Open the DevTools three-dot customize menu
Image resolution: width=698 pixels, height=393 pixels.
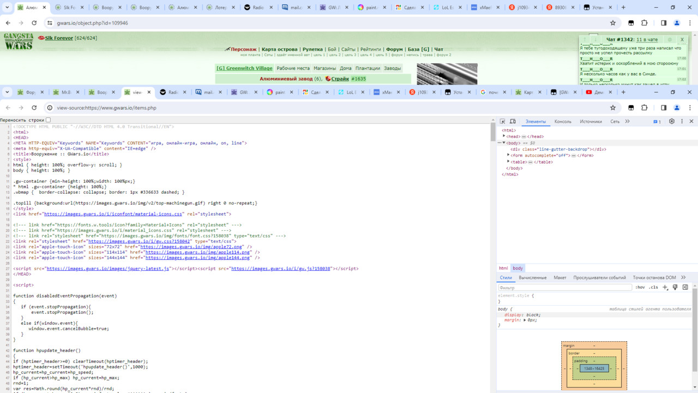pos(682,121)
